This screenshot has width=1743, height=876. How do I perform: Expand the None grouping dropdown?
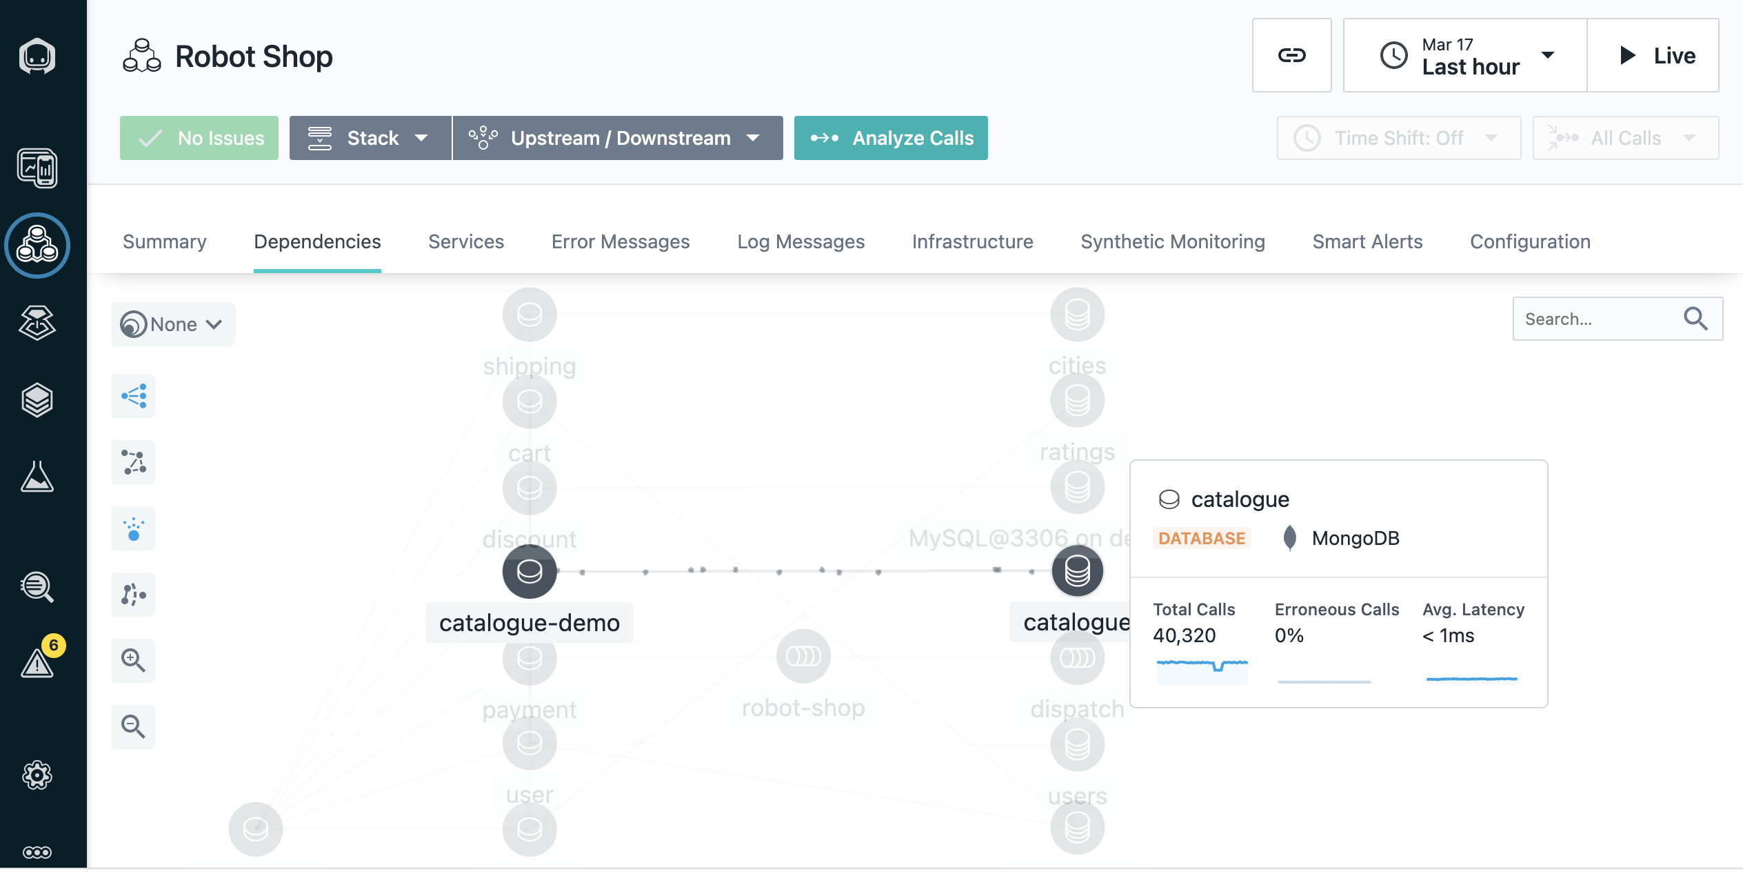173,324
